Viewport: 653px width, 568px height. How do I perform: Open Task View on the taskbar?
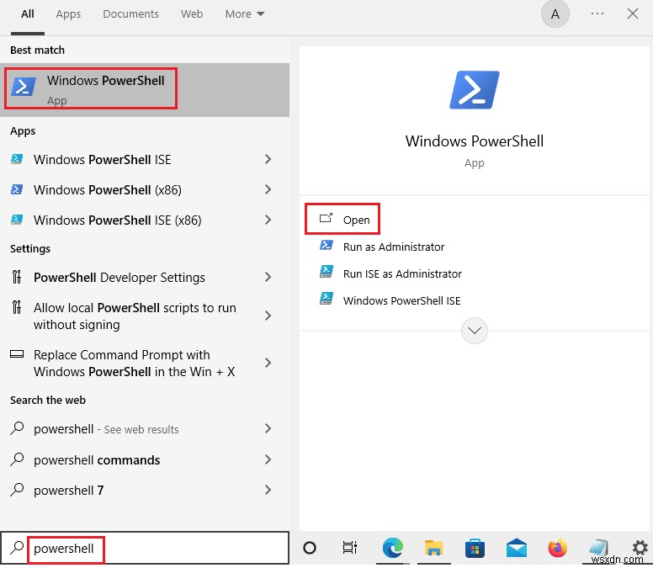(x=351, y=549)
